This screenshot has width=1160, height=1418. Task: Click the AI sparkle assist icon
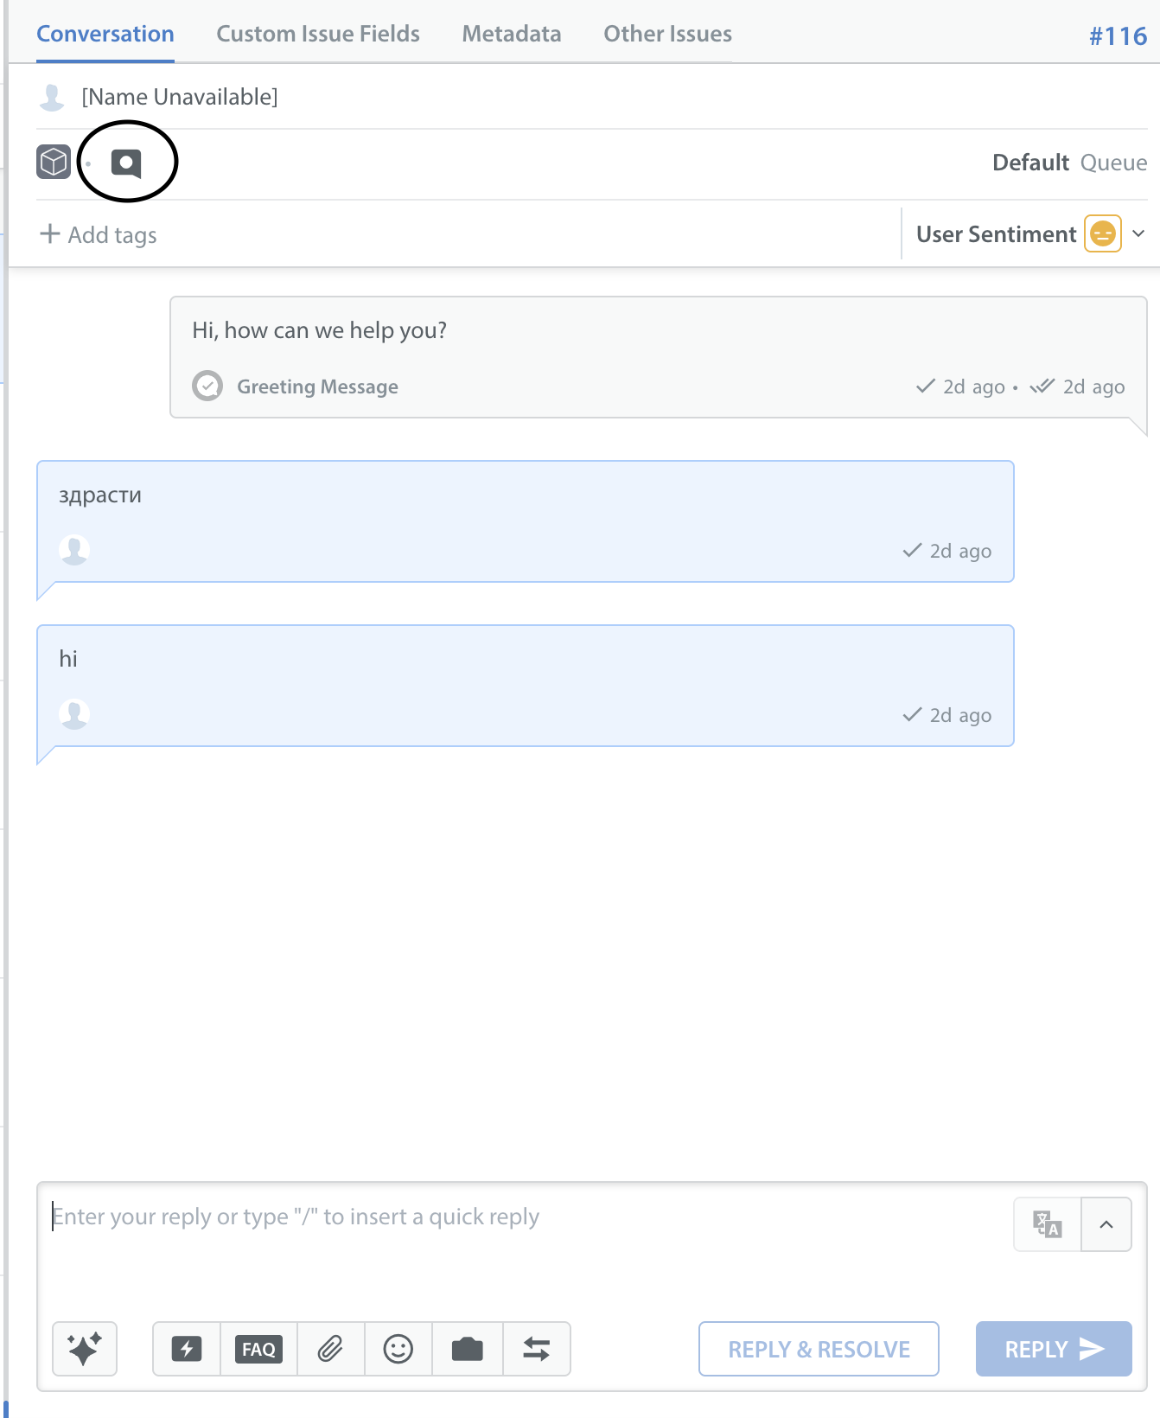click(85, 1348)
